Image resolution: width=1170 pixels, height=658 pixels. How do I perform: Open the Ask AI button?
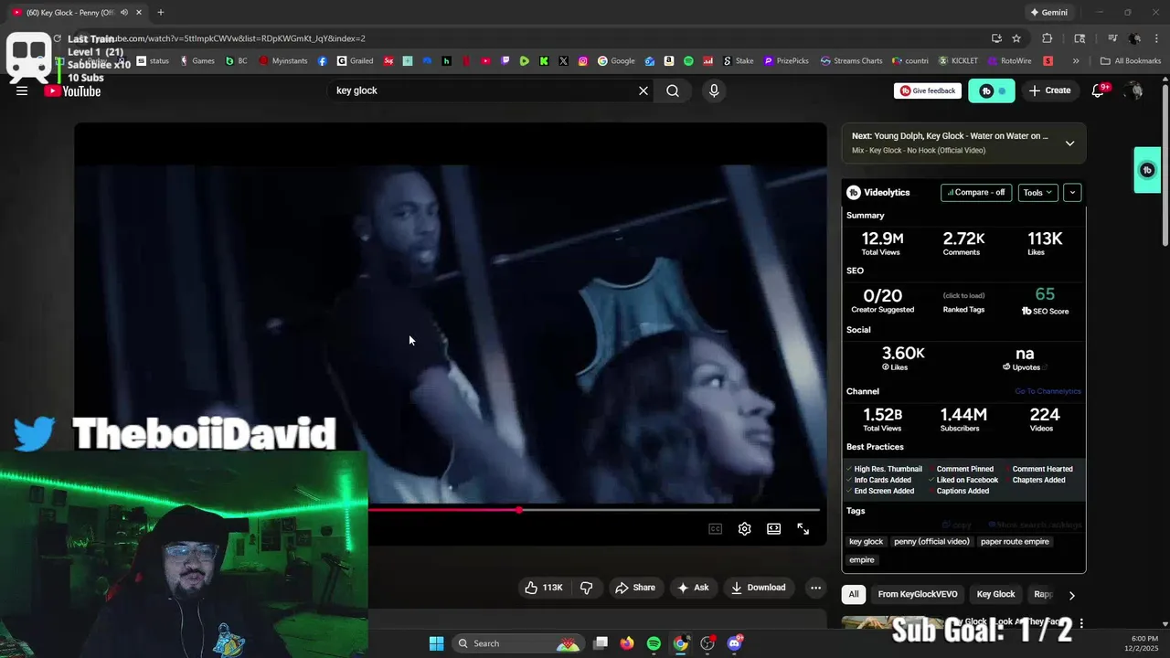click(x=693, y=588)
